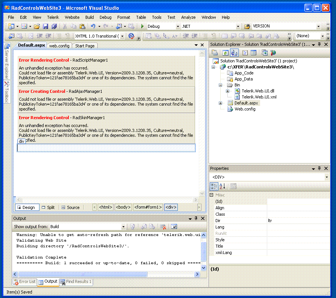Click the <div> tag navigator button
Viewport: 336px width, 298px height.
(x=171, y=207)
